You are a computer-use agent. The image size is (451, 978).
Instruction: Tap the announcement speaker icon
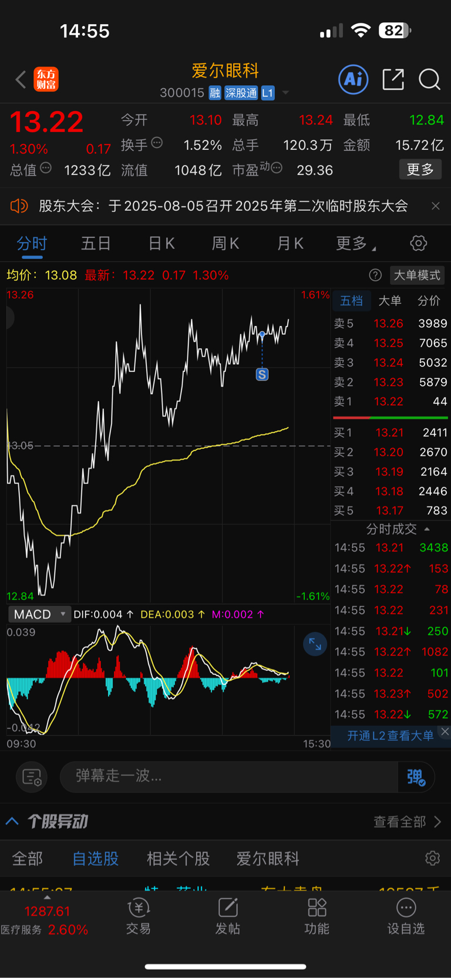point(19,206)
